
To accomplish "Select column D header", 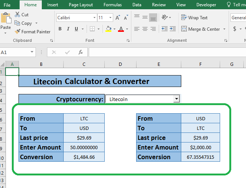I will [120, 64].
